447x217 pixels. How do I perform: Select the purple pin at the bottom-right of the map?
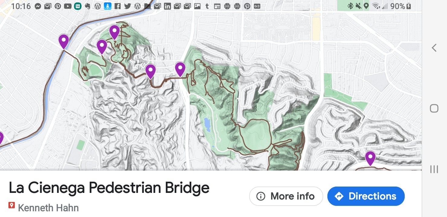[x=370, y=157]
